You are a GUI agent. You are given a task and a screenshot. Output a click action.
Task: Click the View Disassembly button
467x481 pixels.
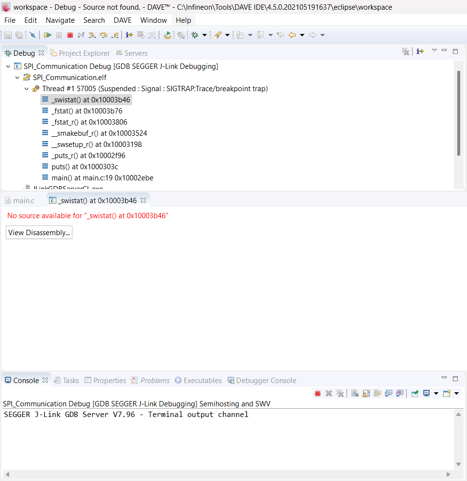pos(39,232)
